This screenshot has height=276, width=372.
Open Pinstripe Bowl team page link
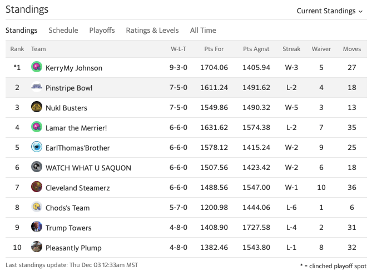(x=69, y=88)
